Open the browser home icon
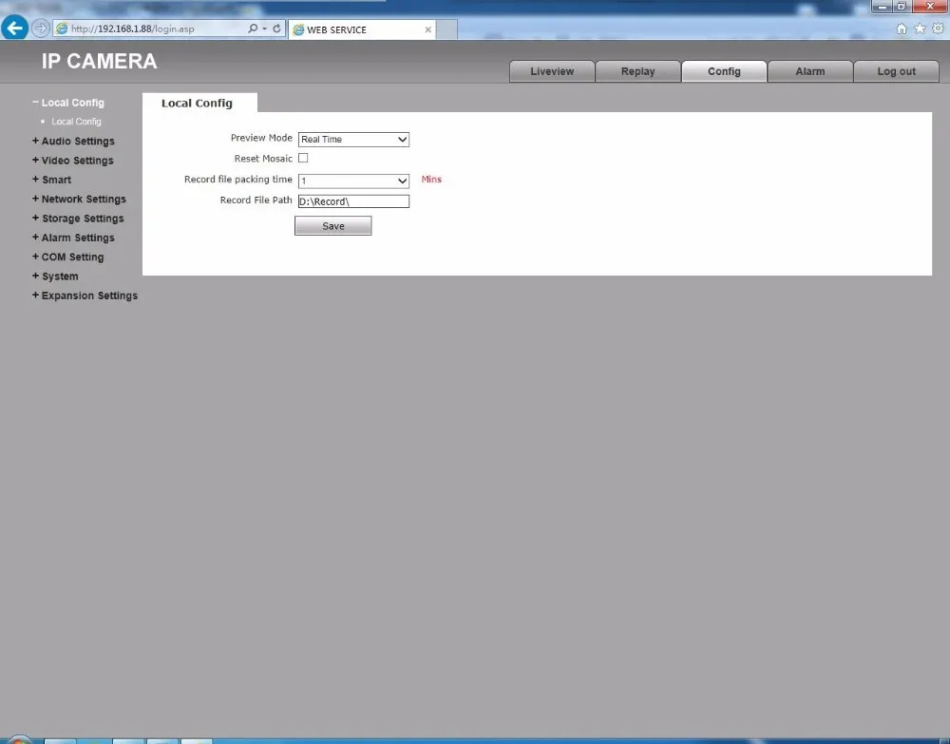This screenshot has height=744, width=950. coord(902,29)
